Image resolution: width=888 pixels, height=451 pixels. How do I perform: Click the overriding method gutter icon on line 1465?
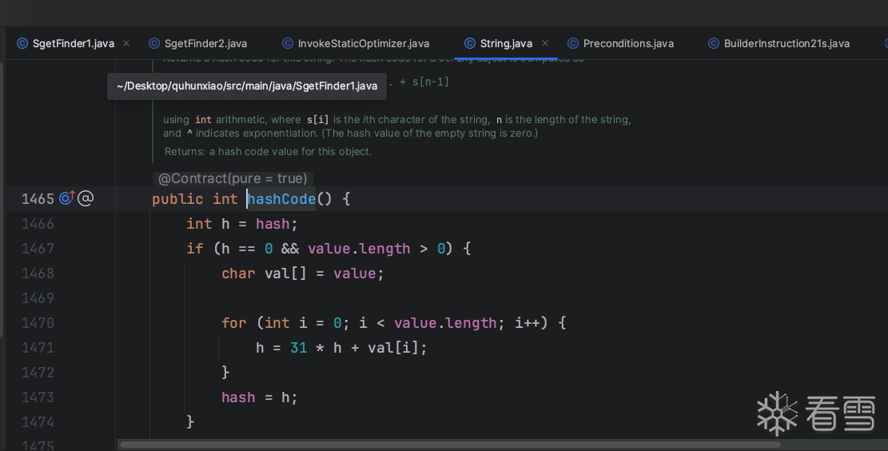pos(67,198)
